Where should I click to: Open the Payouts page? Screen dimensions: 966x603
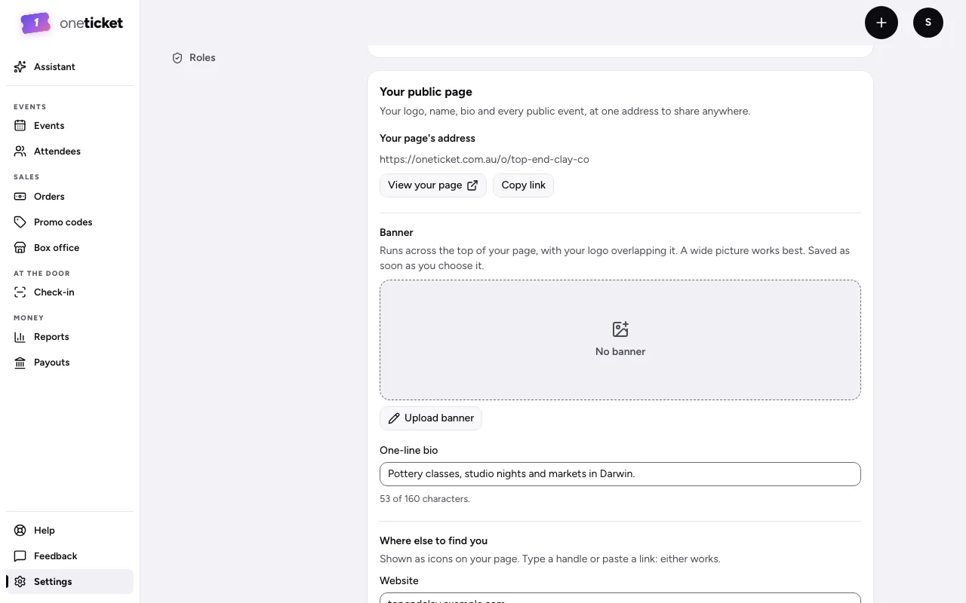tap(69, 363)
